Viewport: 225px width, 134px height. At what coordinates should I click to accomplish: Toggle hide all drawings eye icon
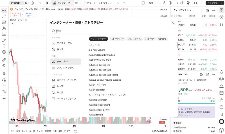(x=4, y=91)
